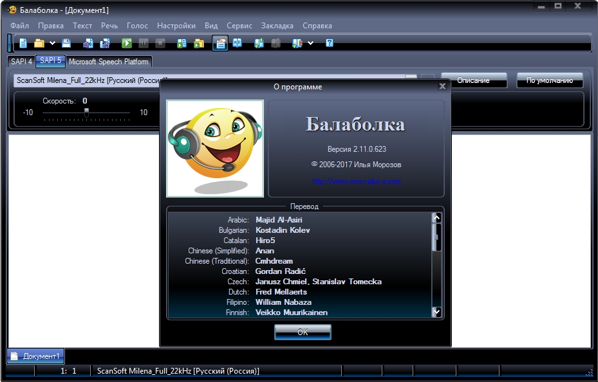The image size is (598, 382).
Task: Click the Balabolka smiley headset logo
Action: tap(215, 149)
